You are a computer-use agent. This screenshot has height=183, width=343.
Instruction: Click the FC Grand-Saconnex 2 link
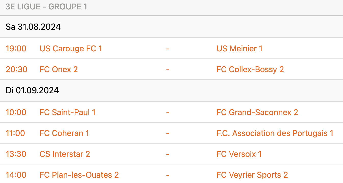(257, 112)
